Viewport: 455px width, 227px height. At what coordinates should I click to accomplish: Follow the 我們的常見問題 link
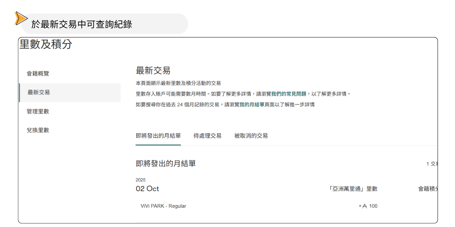tap(289, 94)
